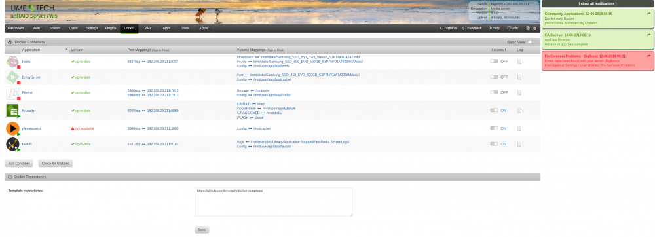The width and height of the screenshot is (655, 237).
Task: Select the Docker tab
Action: tap(130, 28)
